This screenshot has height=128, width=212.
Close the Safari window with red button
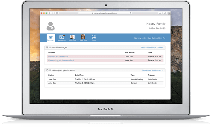click(42, 13)
